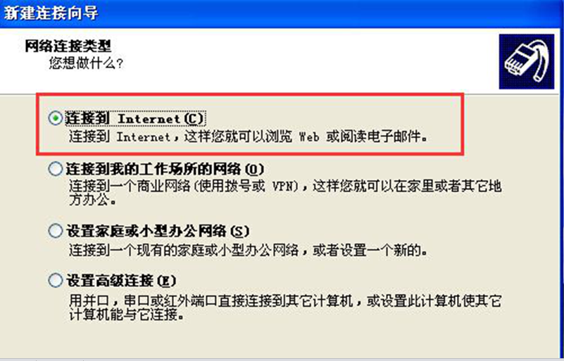Click the 连接到我的工作场所的网络 (O) label

coord(165,169)
